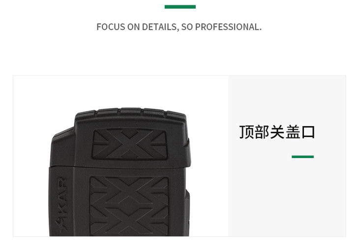Click the word FOCUS in the tagline

[111, 27]
